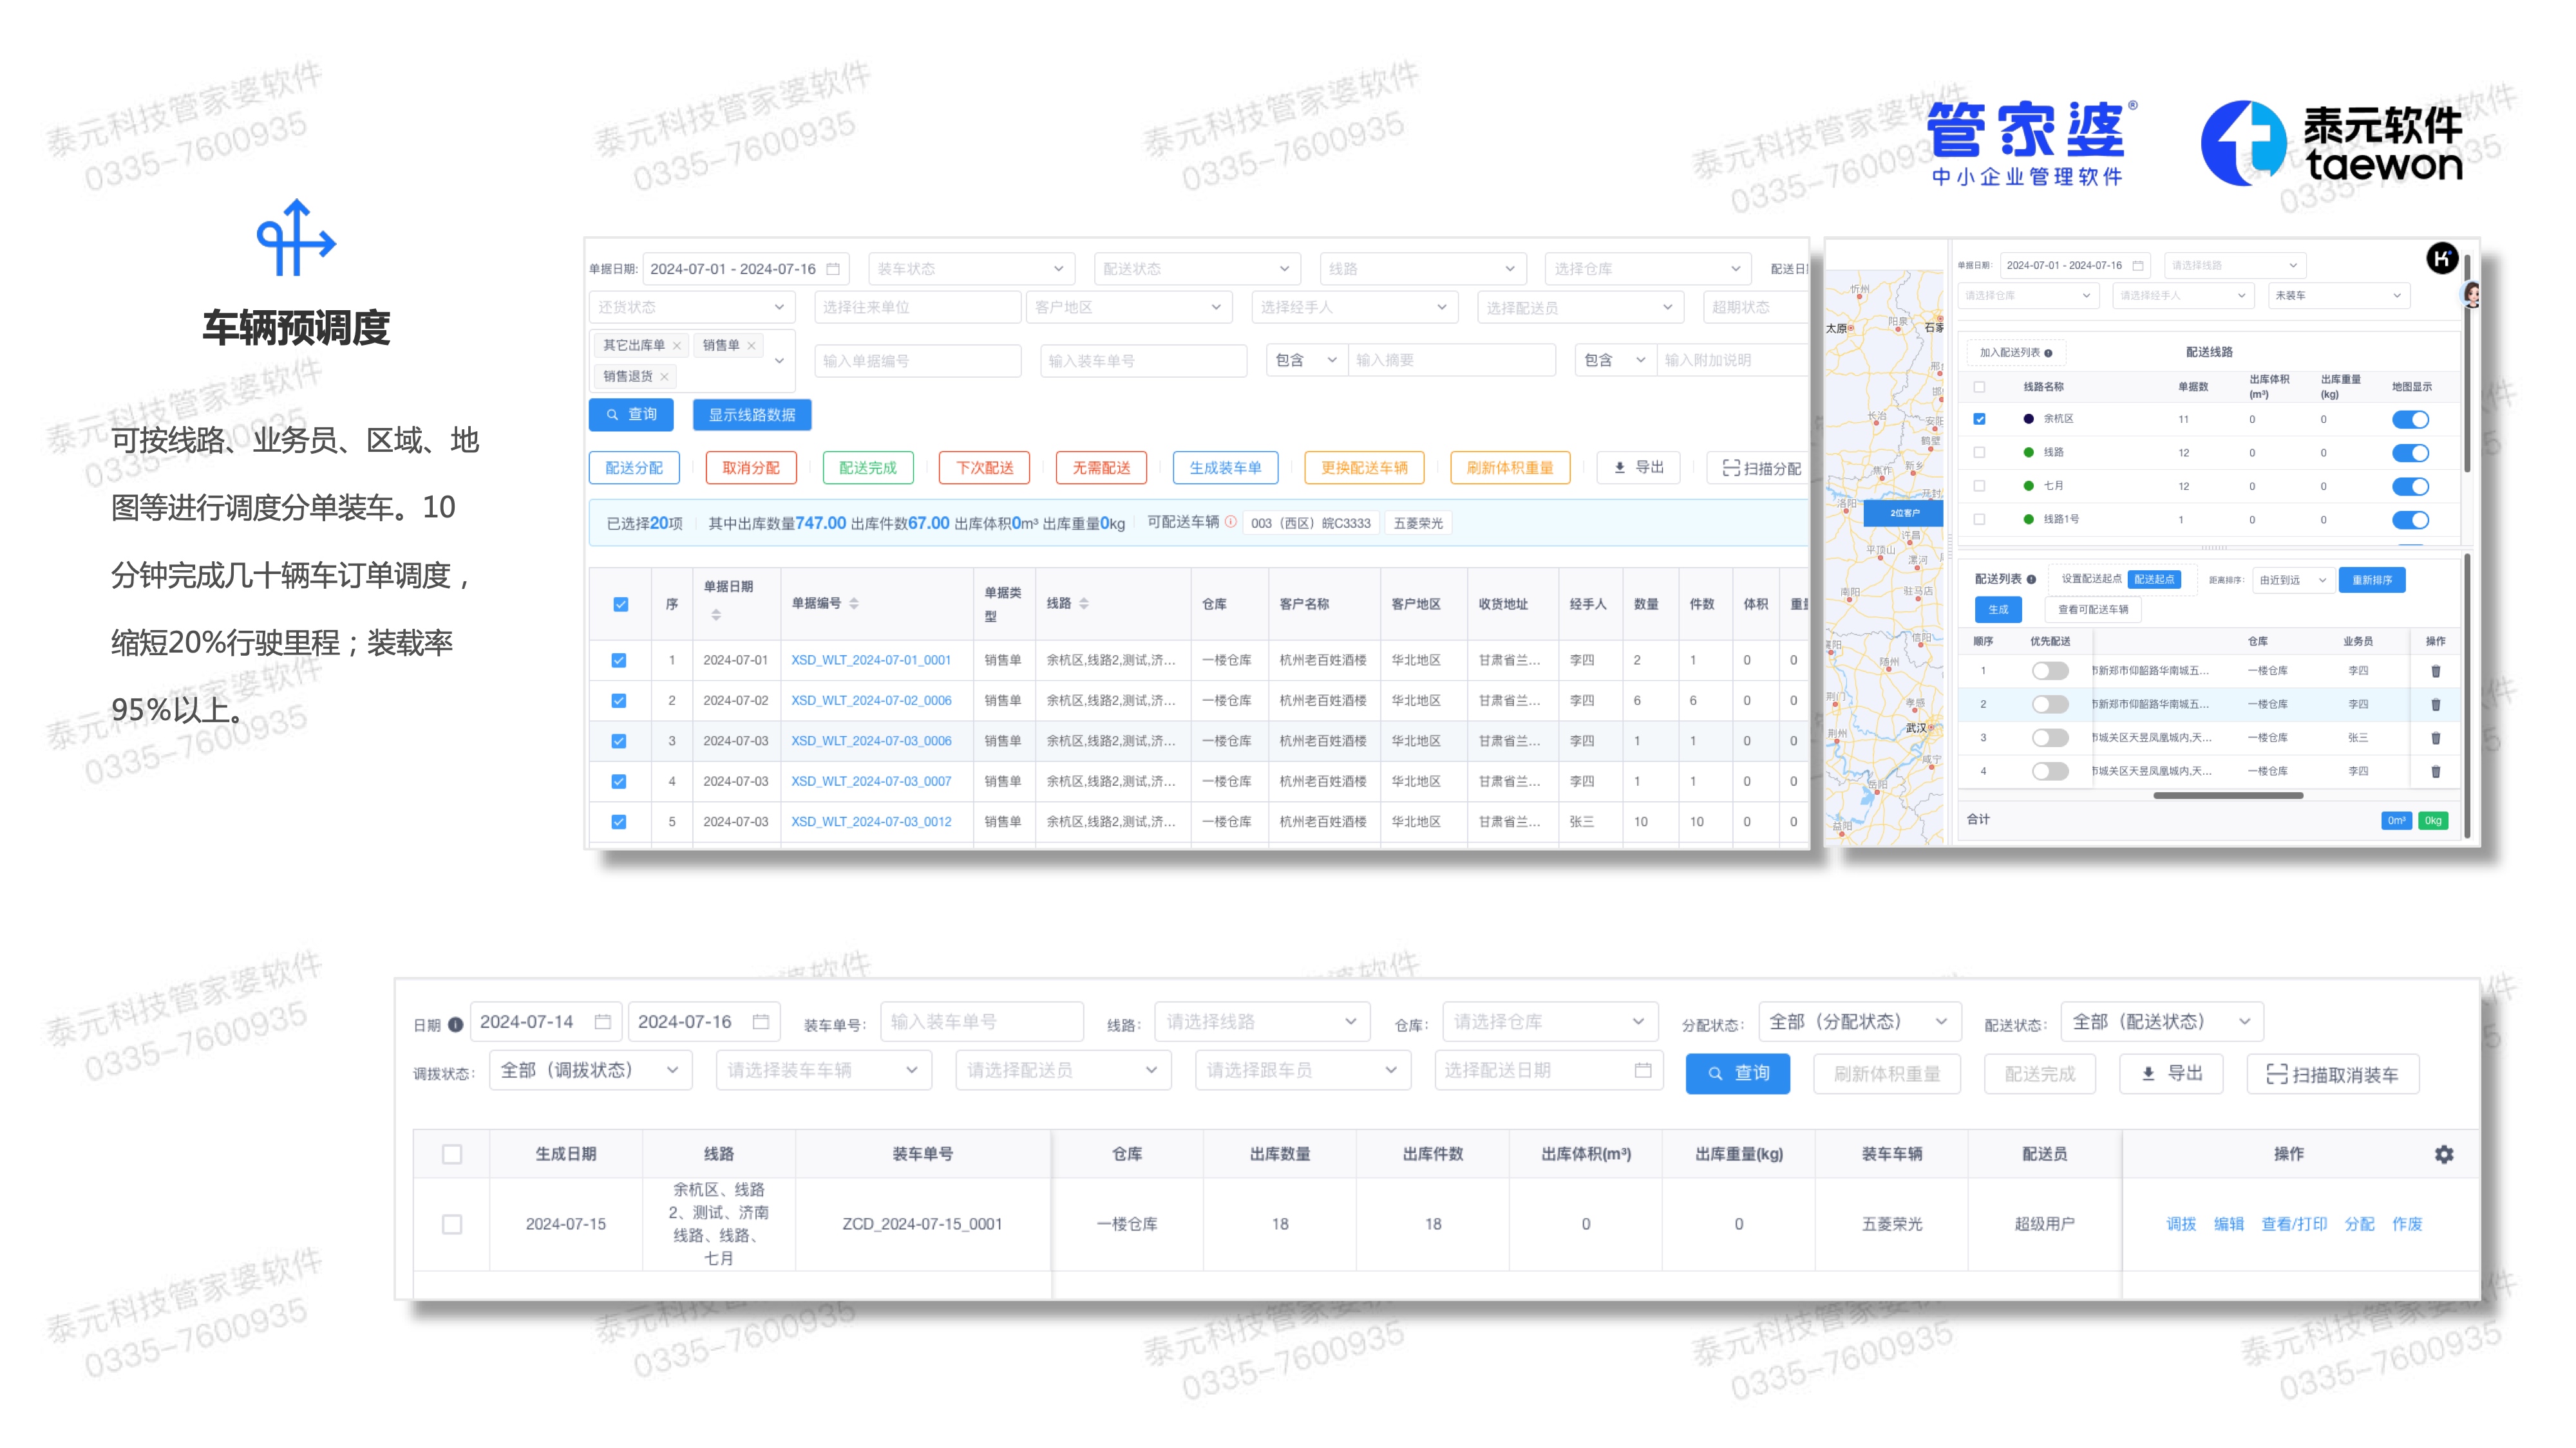Open the 配送状态 dropdown in the top panel
The width and height of the screenshot is (2576, 1448).
[x=1197, y=269]
